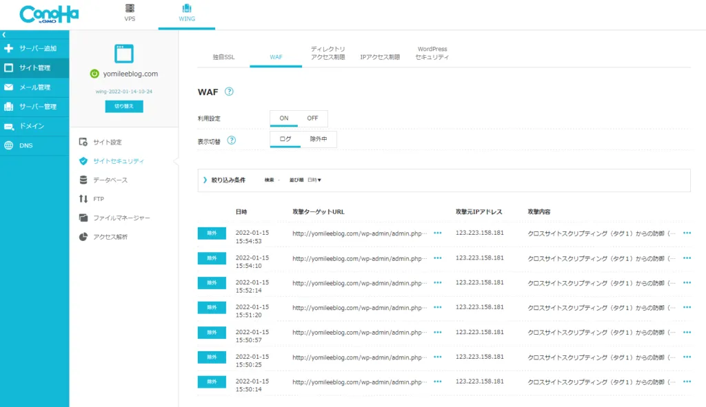Image resolution: width=706 pixels, height=407 pixels.
Task: Switch to the 独自SSL tab
Action: coord(224,57)
